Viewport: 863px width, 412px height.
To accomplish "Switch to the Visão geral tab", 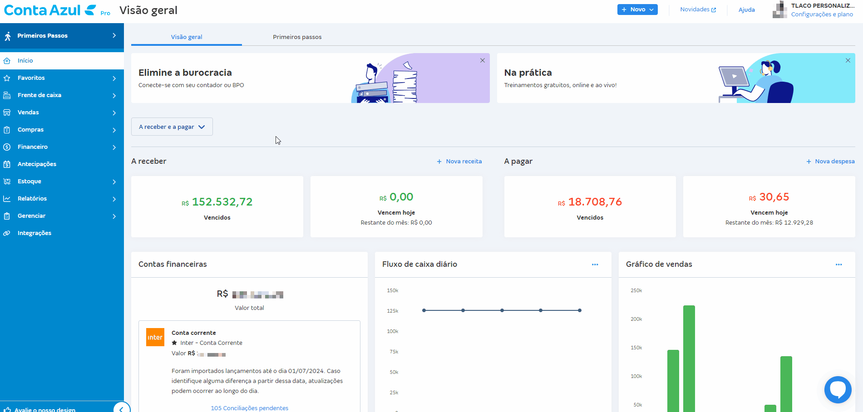I will tap(187, 37).
